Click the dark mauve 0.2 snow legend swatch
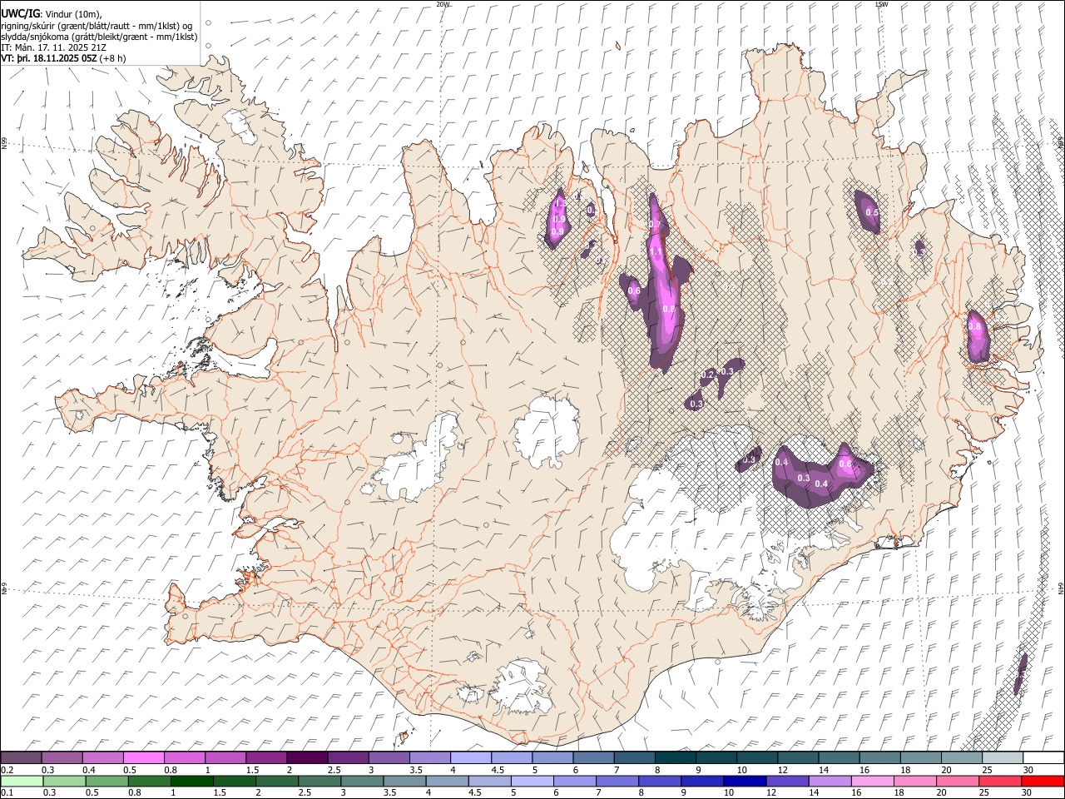This screenshot has height=799, width=1065. [x=22, y=758]
